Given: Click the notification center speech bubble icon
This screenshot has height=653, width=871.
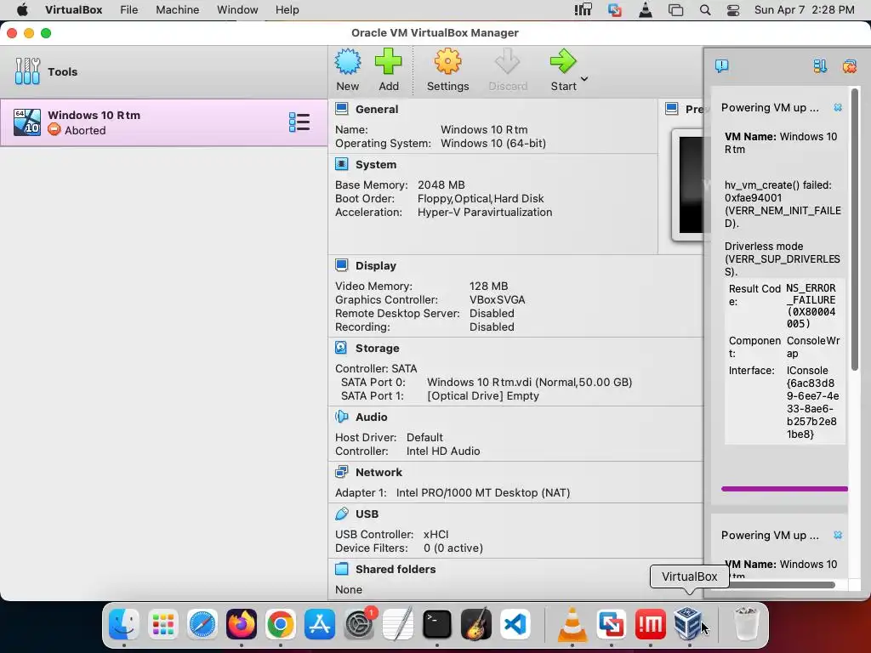Looking at the screenshot, I should click(x=721, y=66).
